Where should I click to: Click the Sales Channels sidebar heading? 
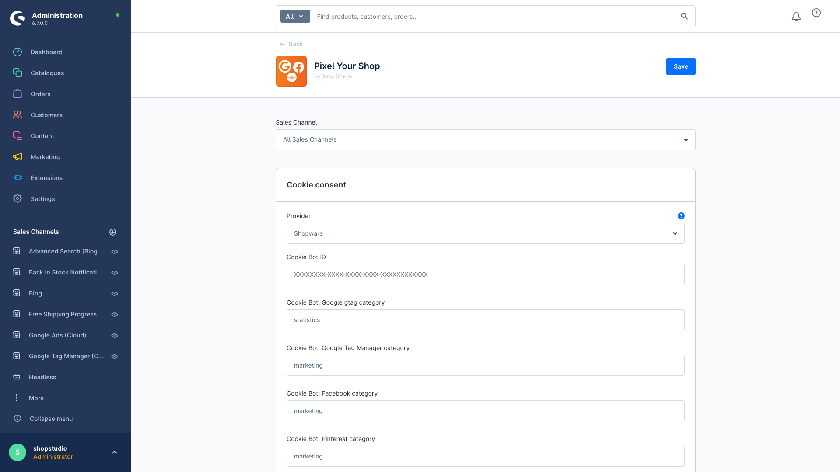(36, 232)
